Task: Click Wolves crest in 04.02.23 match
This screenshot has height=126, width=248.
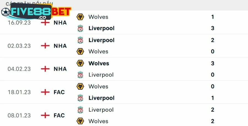Action: pyautogui.click(x=80, y=63)
